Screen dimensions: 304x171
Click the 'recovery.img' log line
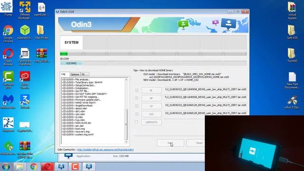click(x=76, y=132)
